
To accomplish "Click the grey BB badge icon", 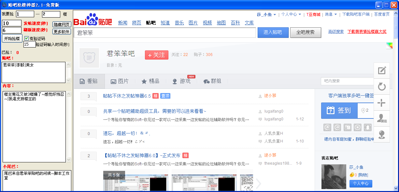I will pos(348,127).
